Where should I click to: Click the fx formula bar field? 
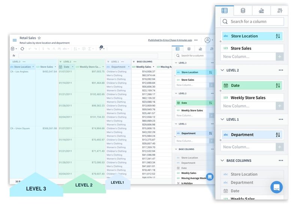point(88,55)
